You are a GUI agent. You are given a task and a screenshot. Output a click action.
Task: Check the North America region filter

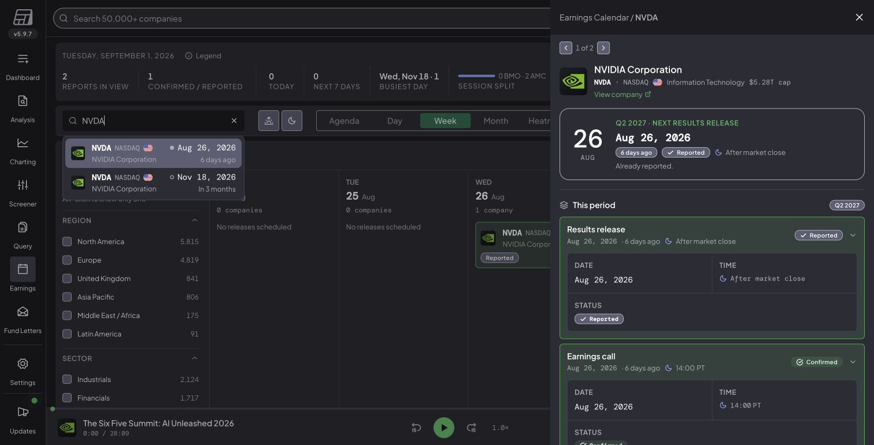coord(67,242)
